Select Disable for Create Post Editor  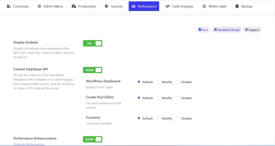(x=178, y=98)
